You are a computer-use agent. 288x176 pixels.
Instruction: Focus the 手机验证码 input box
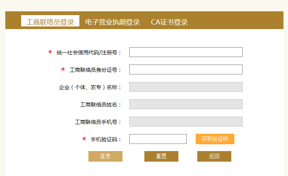pyautogui.click(x=158, y=139)
